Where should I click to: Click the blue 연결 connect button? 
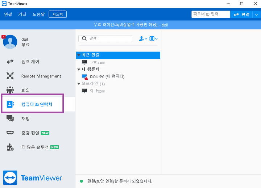click(x=241, y=14)
